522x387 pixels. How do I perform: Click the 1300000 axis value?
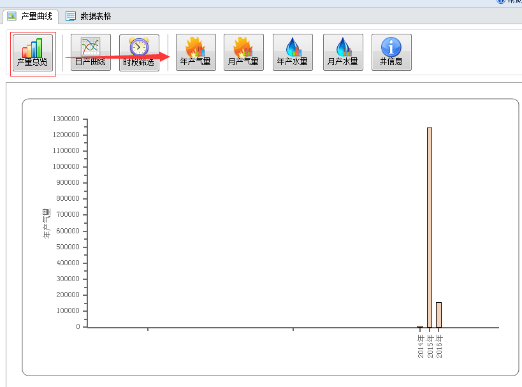click(x=66, y=119)
